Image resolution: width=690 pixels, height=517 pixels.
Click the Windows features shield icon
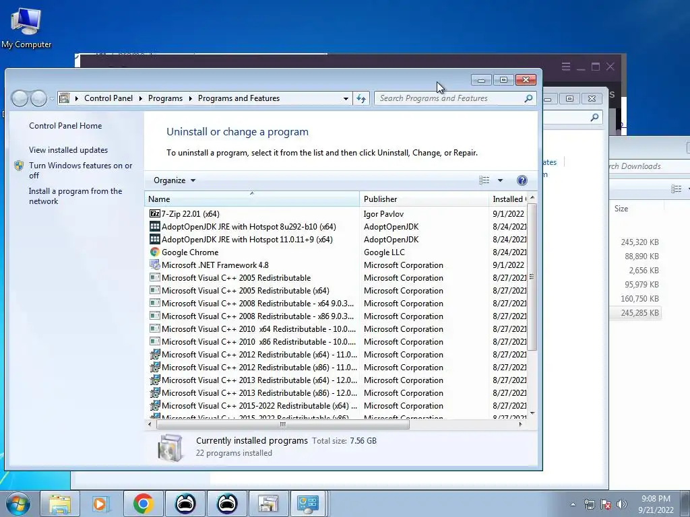pos(19,166)
